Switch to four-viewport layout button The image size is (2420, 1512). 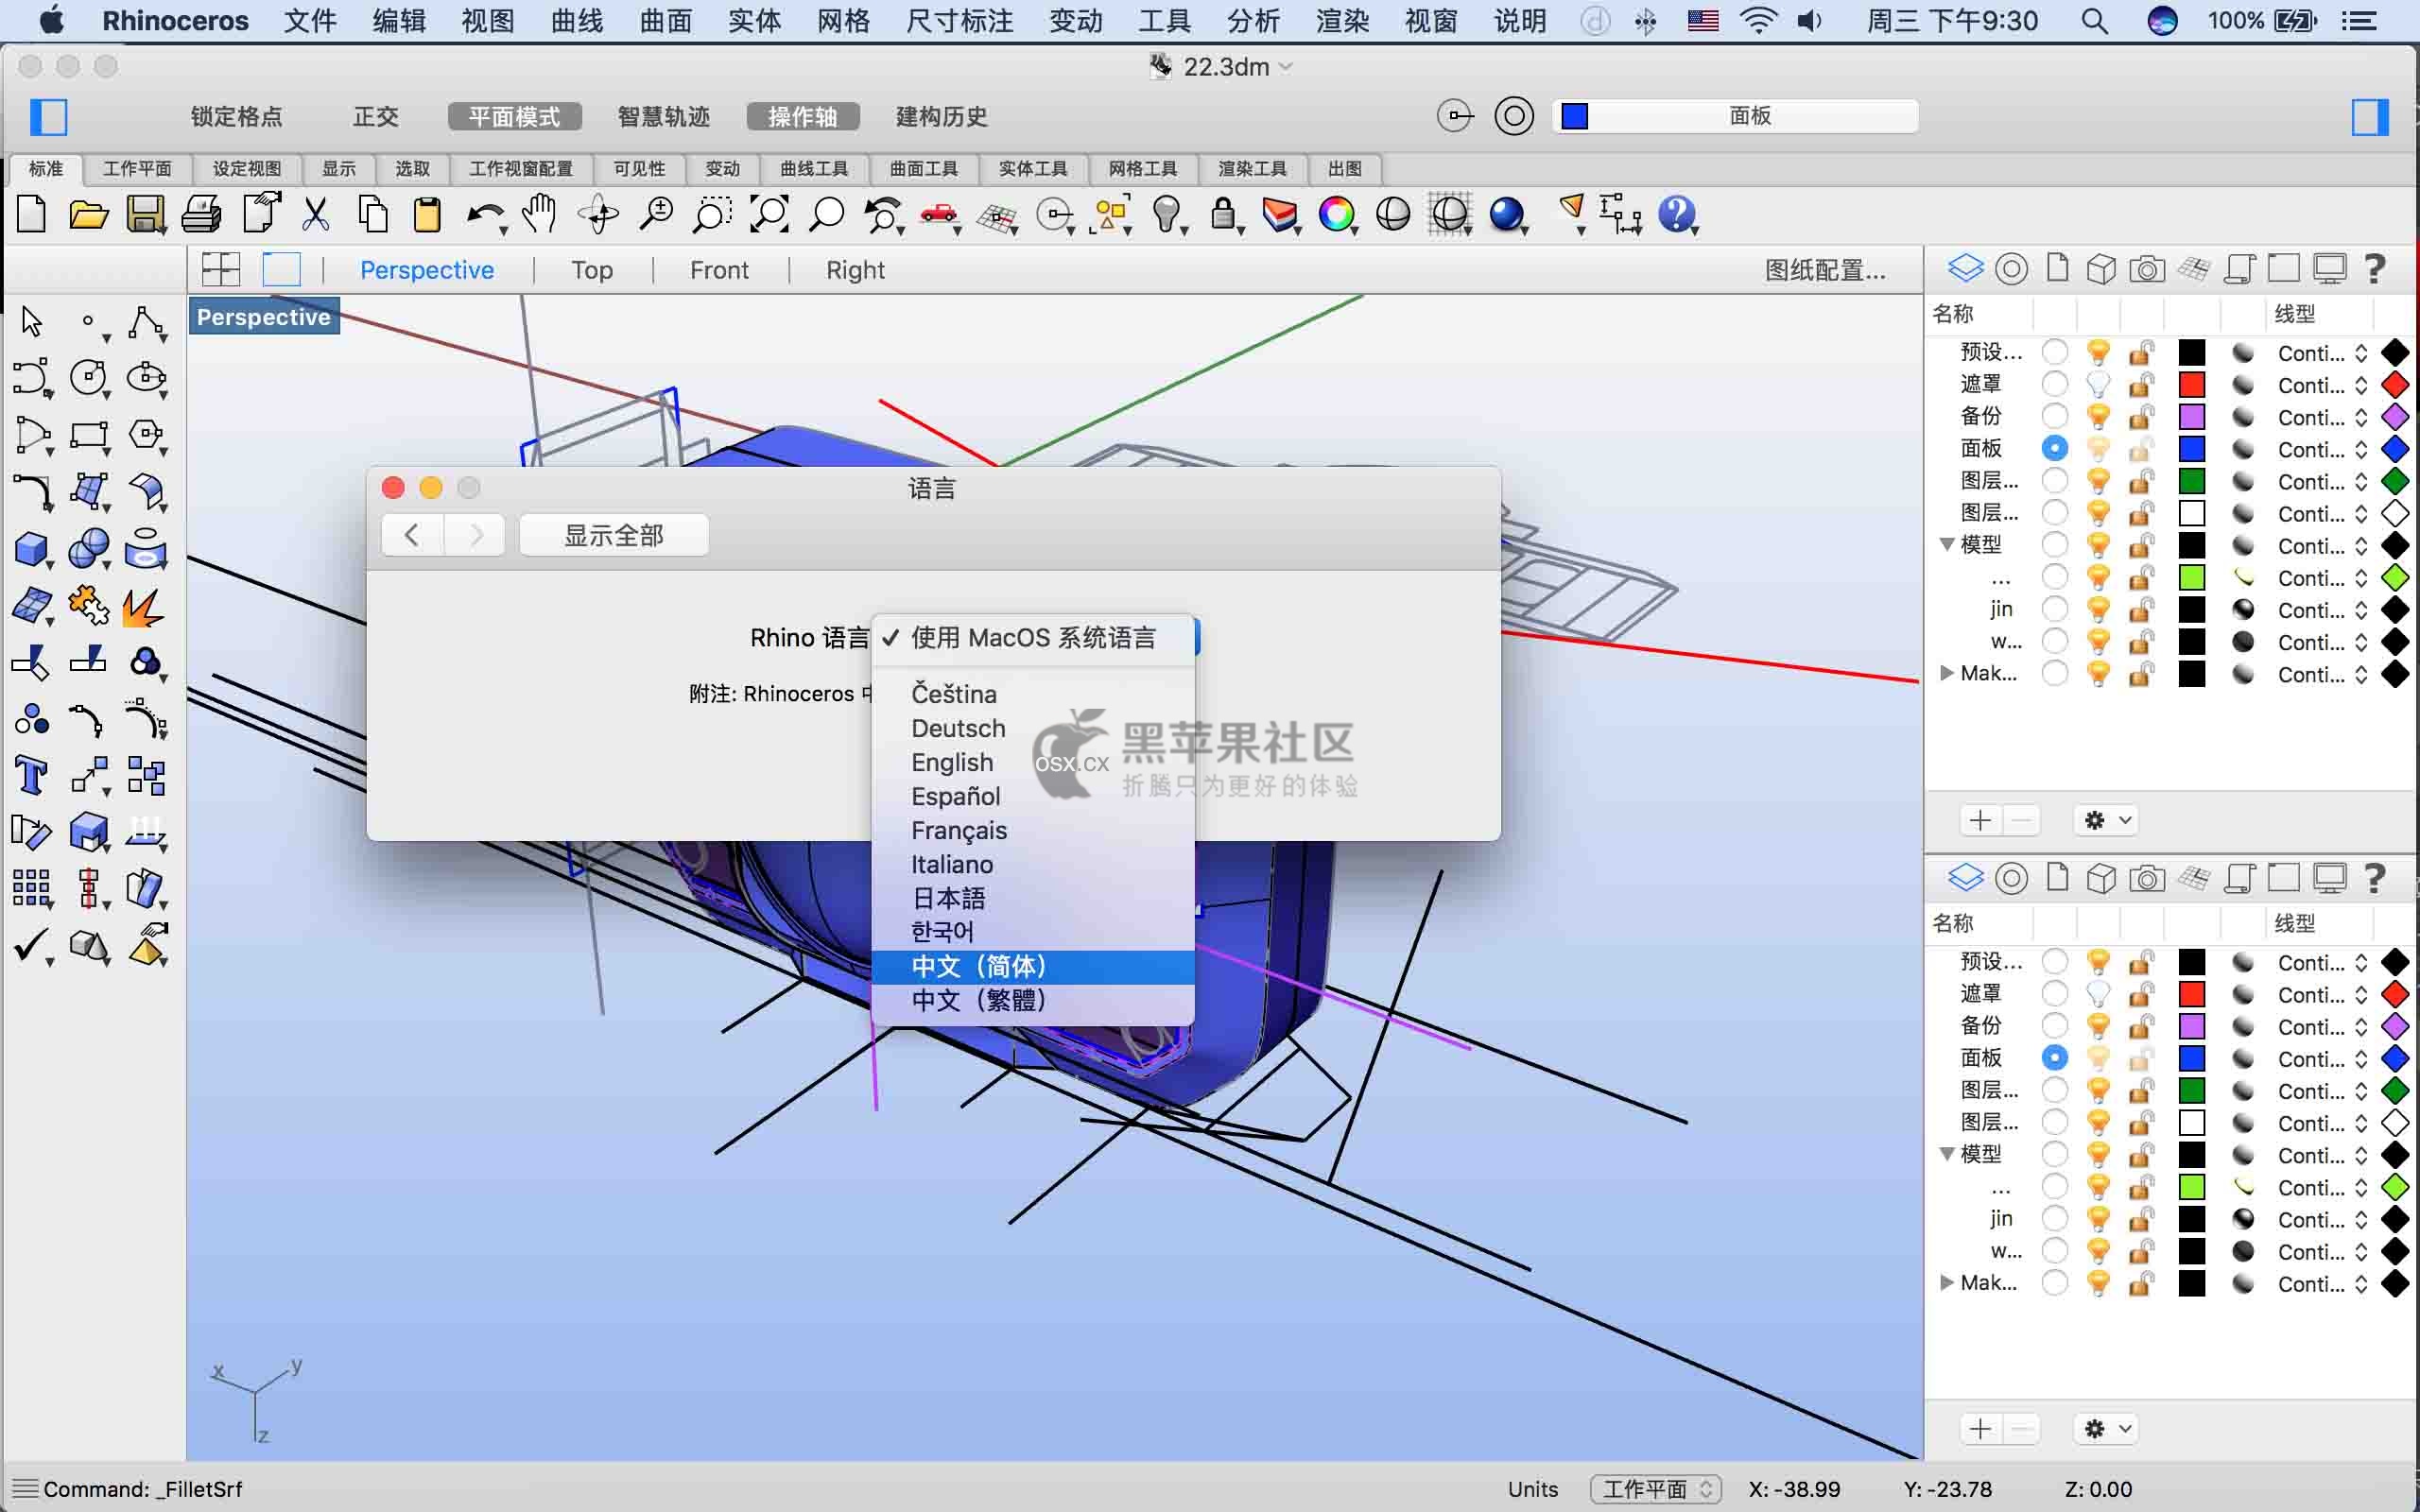[x=221, y=270]
